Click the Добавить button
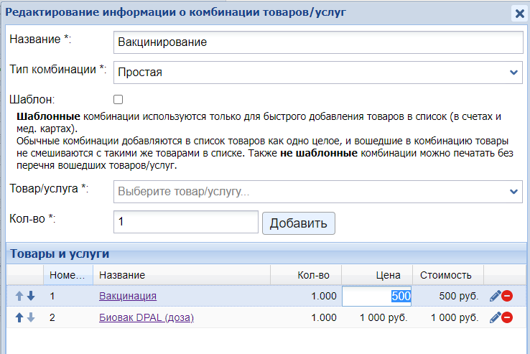The height and width of the screenshot is (354, 530). point(298,223)
